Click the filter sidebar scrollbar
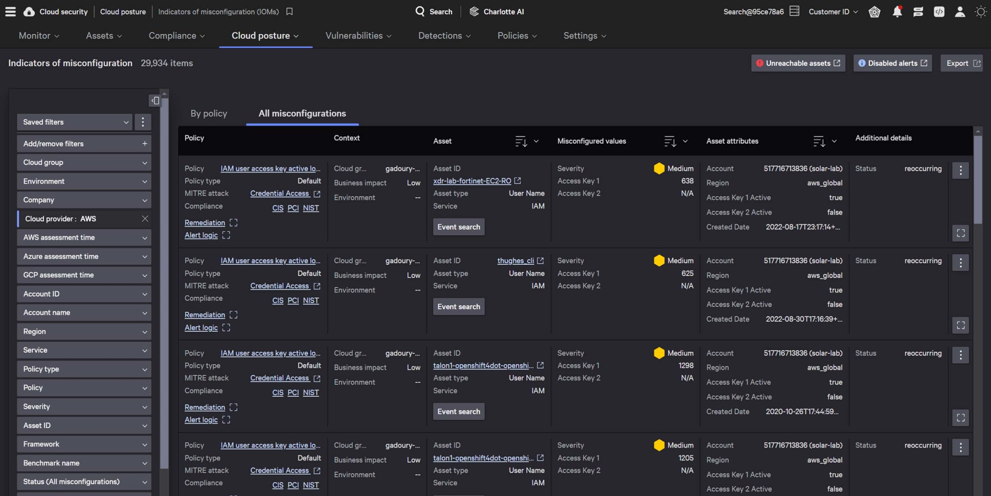The height and width of the screenshot is (496, 991). (x=164, y=284)
